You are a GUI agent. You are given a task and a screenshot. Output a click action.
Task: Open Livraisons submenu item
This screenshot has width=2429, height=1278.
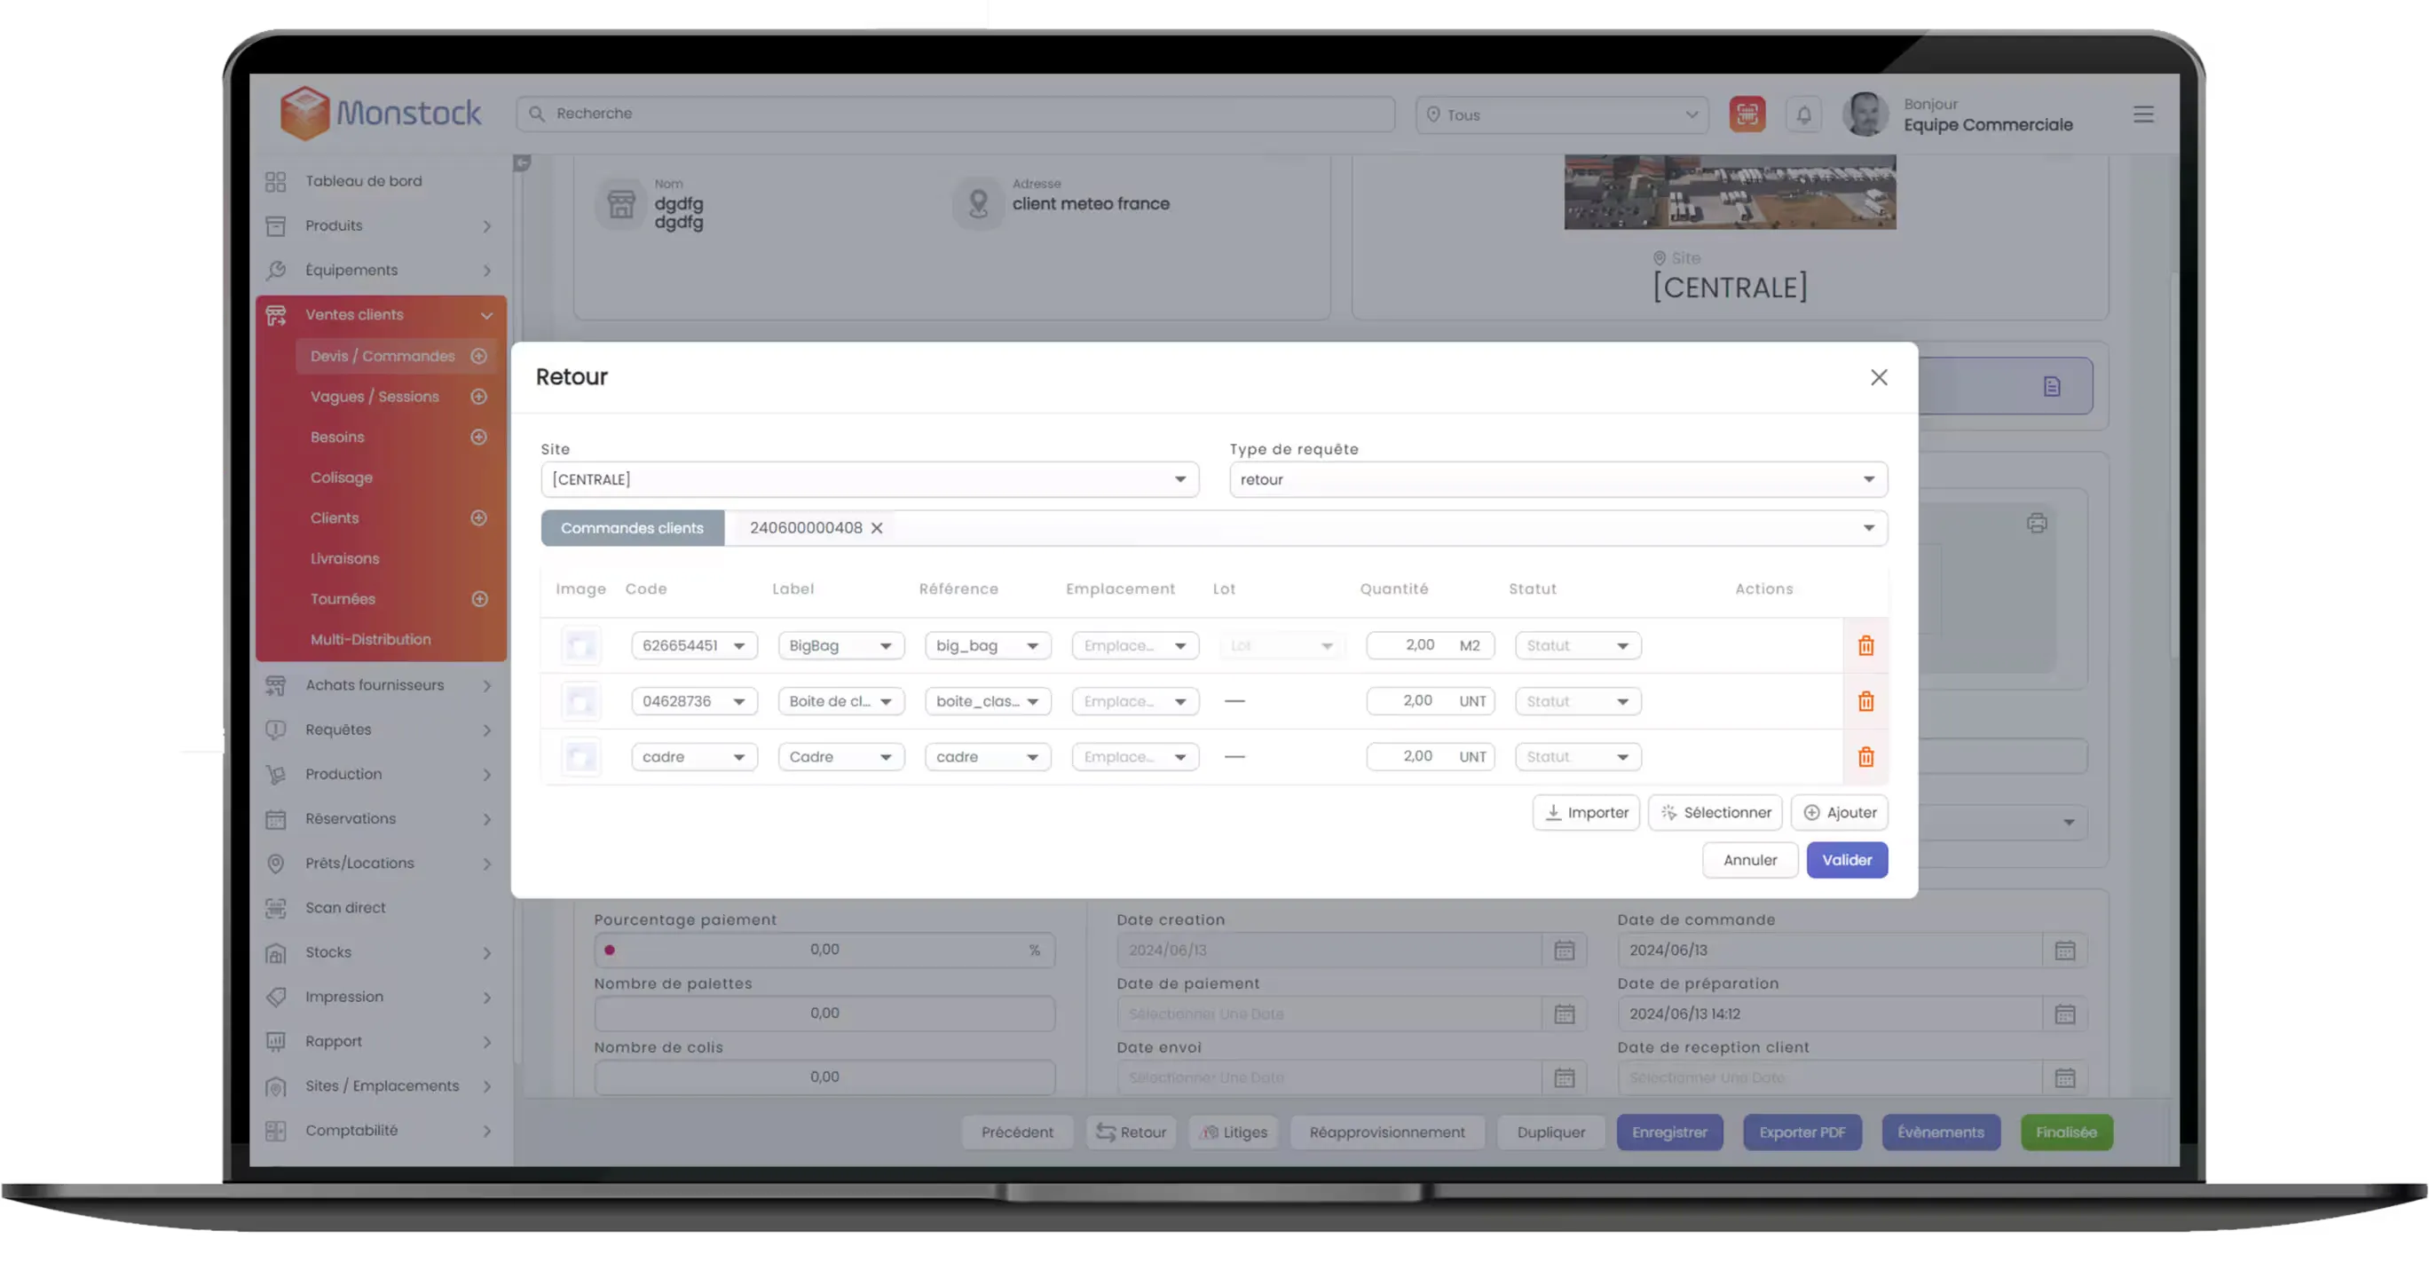(x=344, y=559)
